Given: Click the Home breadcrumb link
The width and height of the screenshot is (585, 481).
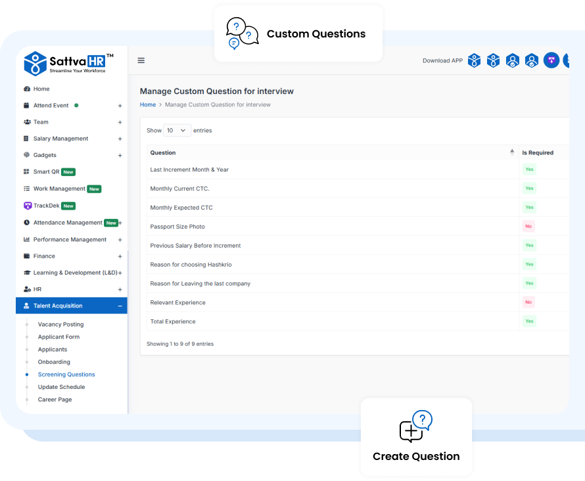Looking at the screenshot, I should pos(147,104).
